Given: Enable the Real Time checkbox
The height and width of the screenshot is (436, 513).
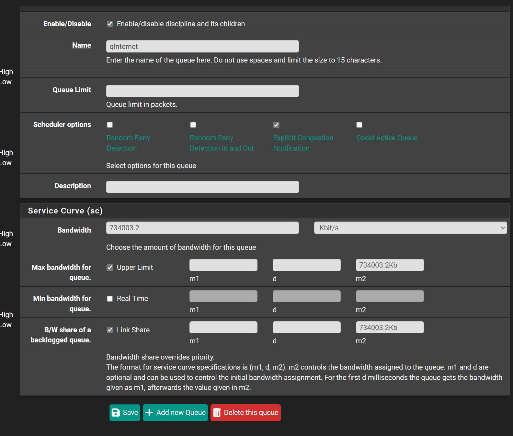Looking at the screenshot, I should click(110, 299).
